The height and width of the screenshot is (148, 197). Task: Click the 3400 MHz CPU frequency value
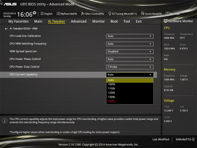tap(169, 38)
